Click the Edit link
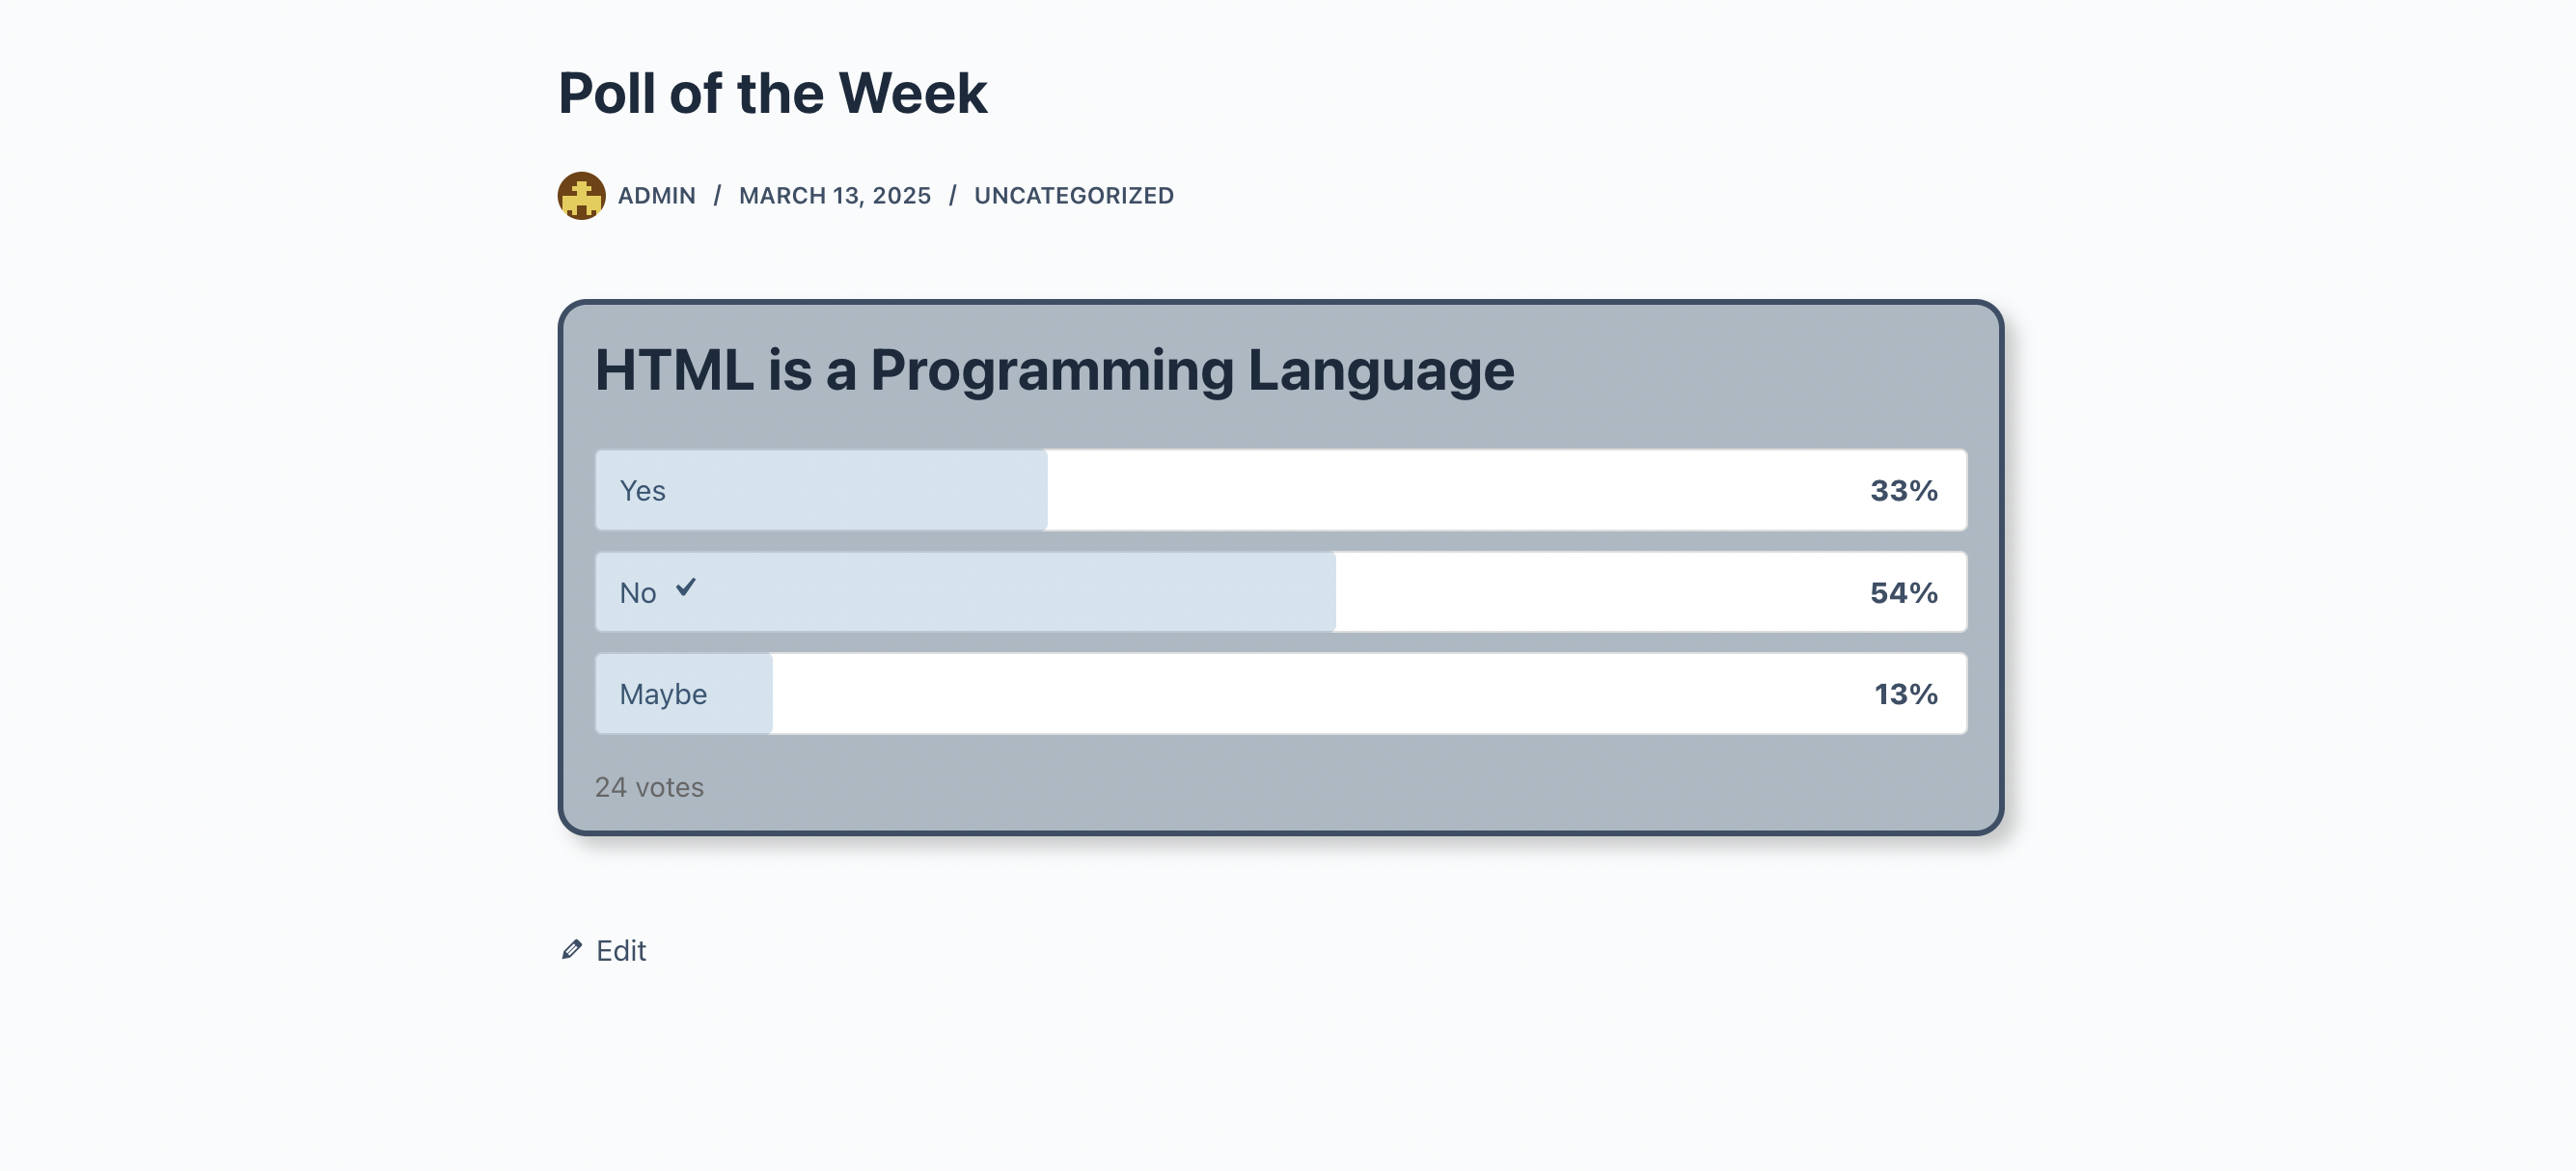Viewport: 2576px width, 1171px height. point(621,950)
